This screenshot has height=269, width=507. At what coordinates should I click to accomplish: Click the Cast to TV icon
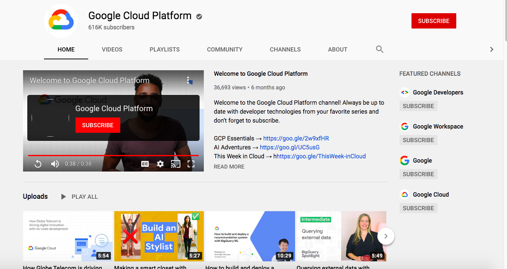coord(176,164)
